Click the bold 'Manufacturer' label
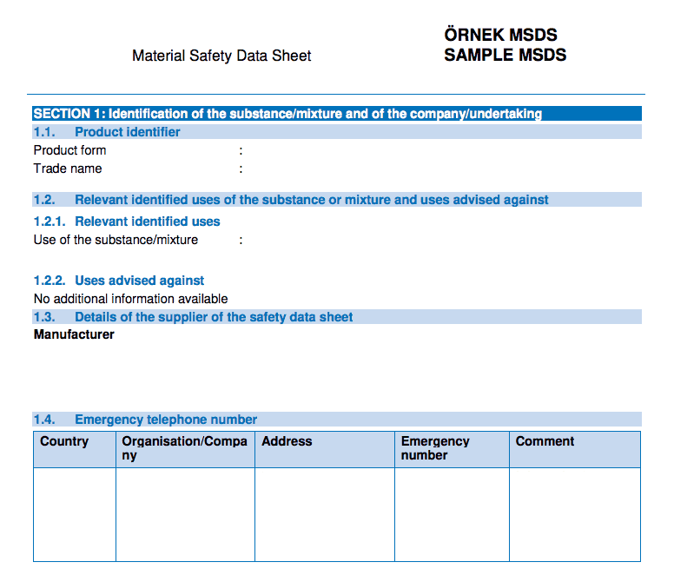This screenshot has height=582, width=674. (74, 334)
